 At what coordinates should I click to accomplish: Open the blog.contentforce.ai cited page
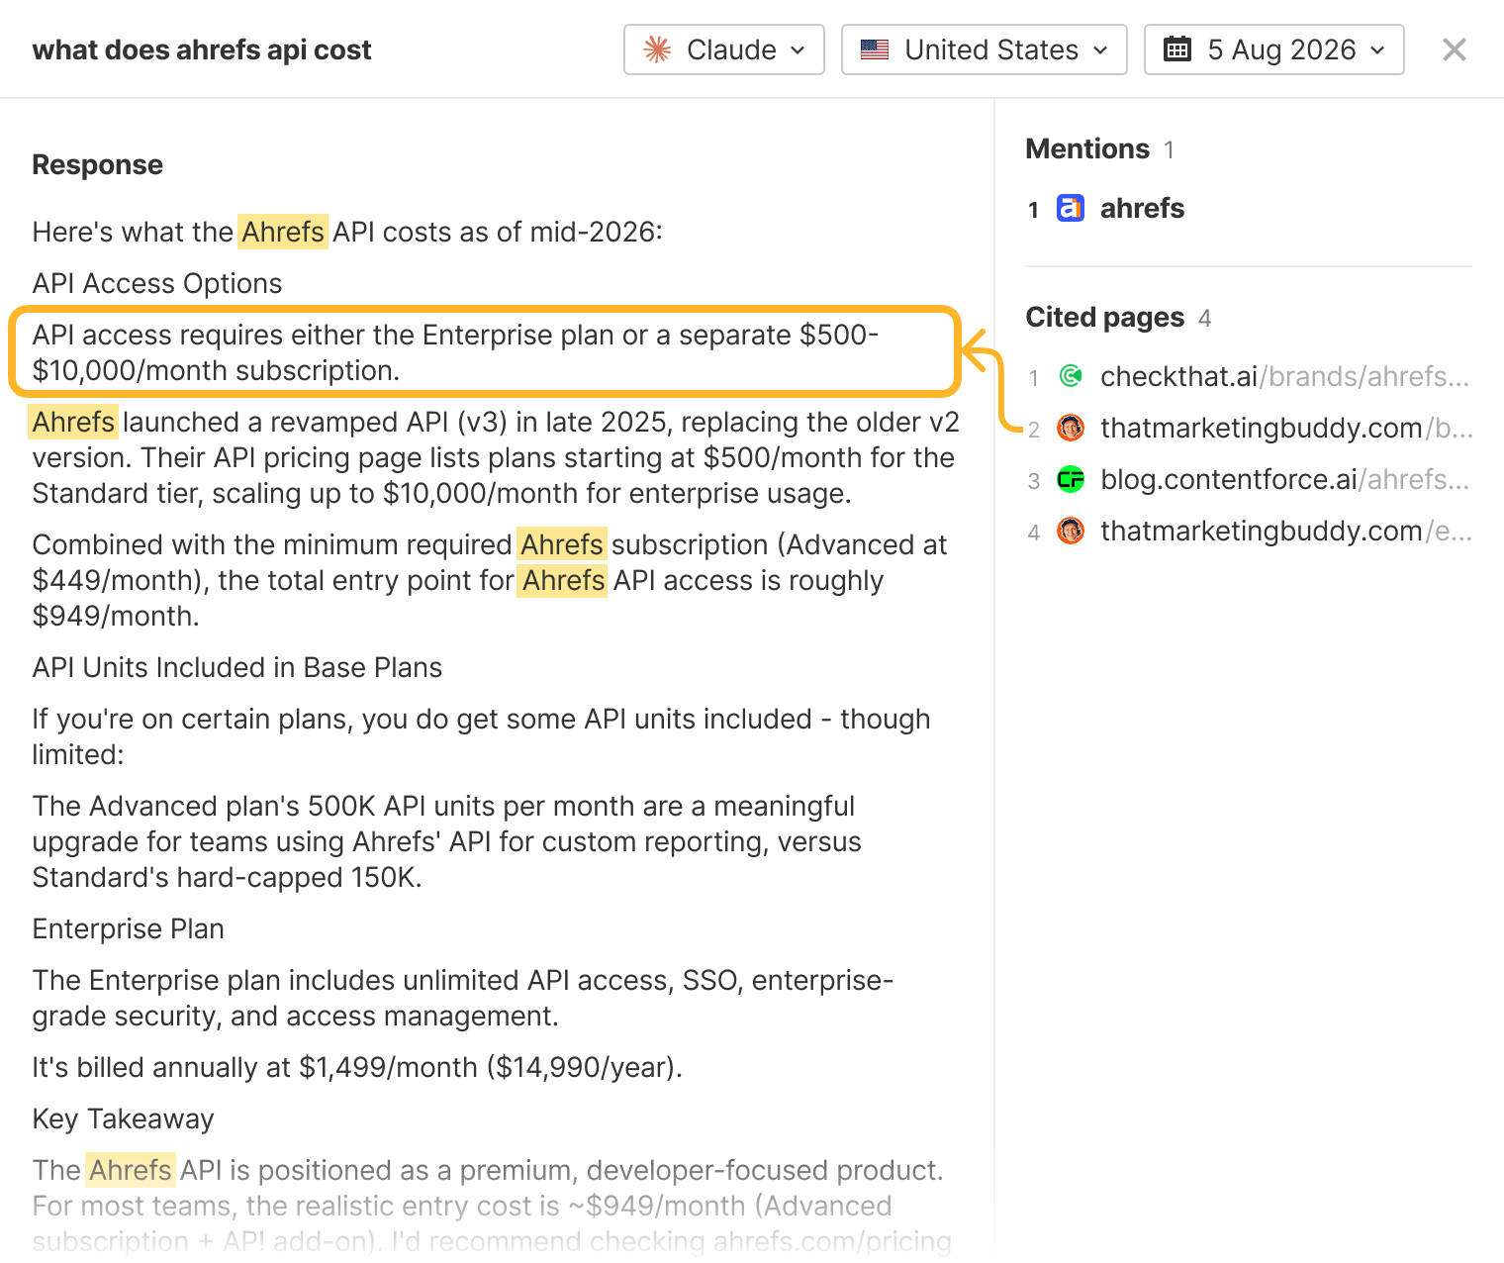pos(1284,479)
